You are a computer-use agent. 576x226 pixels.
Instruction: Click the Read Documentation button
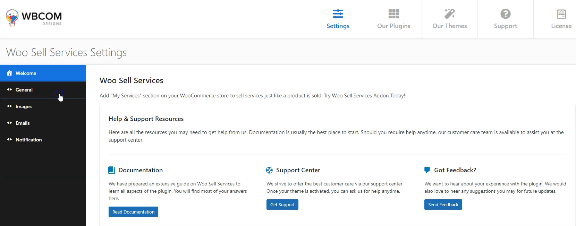click(x=133, y=212)
